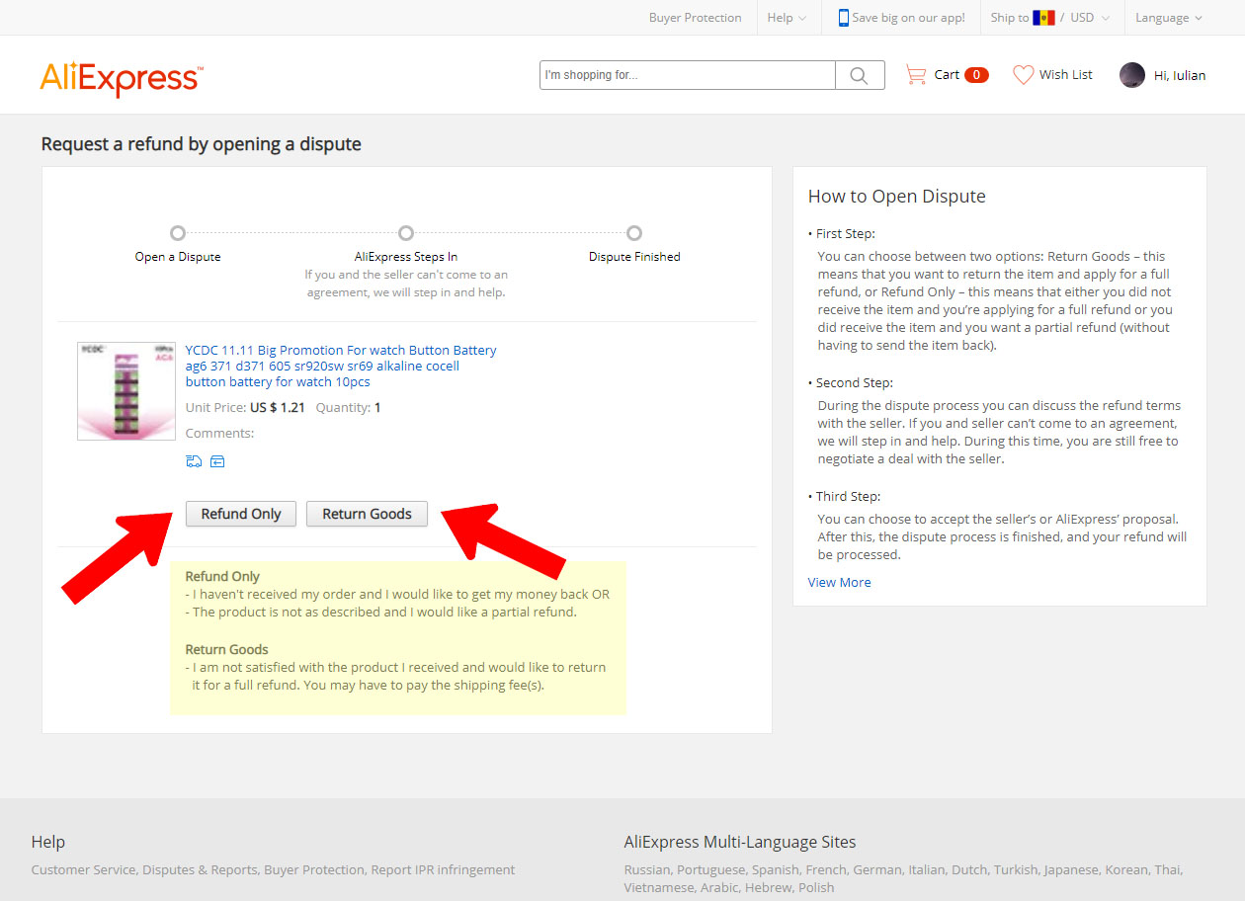Click 'Return Goods' heading in yellow note
This screenshot has width=1245, height=901.
(x=226, y=649)
